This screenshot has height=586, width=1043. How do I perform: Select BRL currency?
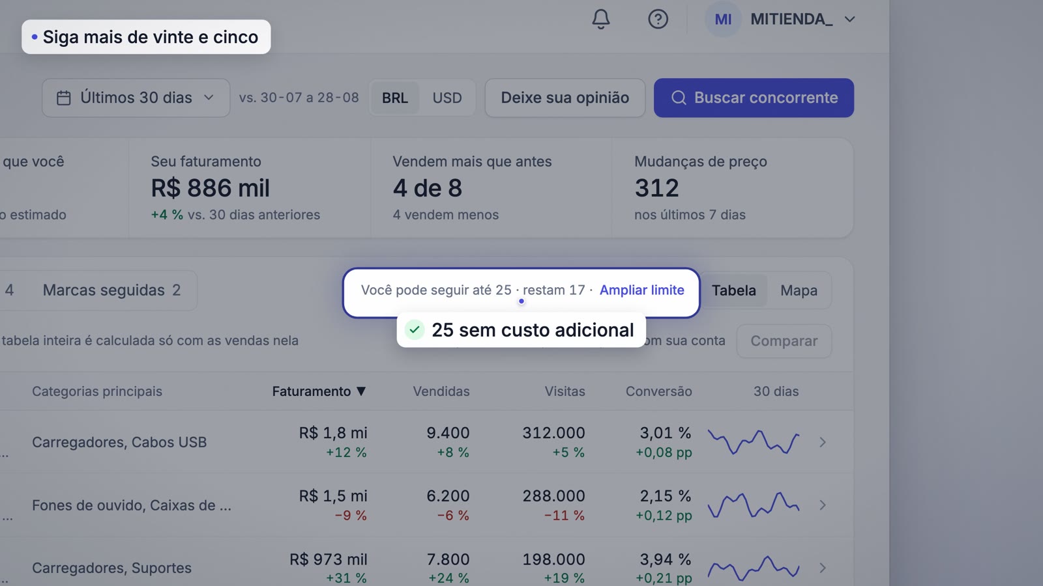[395, 98]
